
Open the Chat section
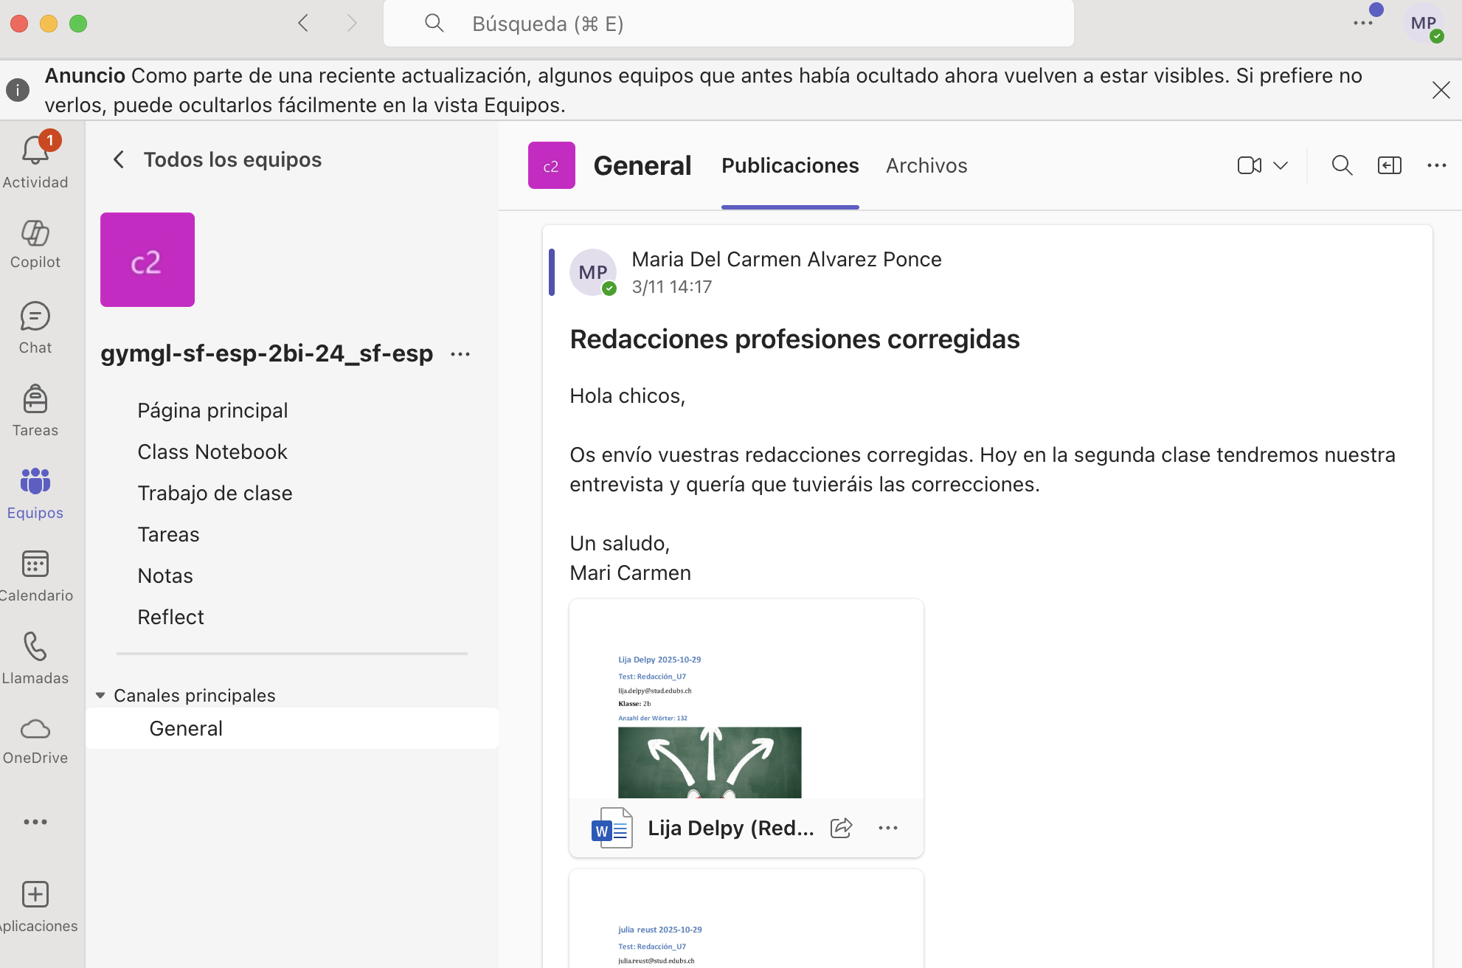tap(35, 317)
